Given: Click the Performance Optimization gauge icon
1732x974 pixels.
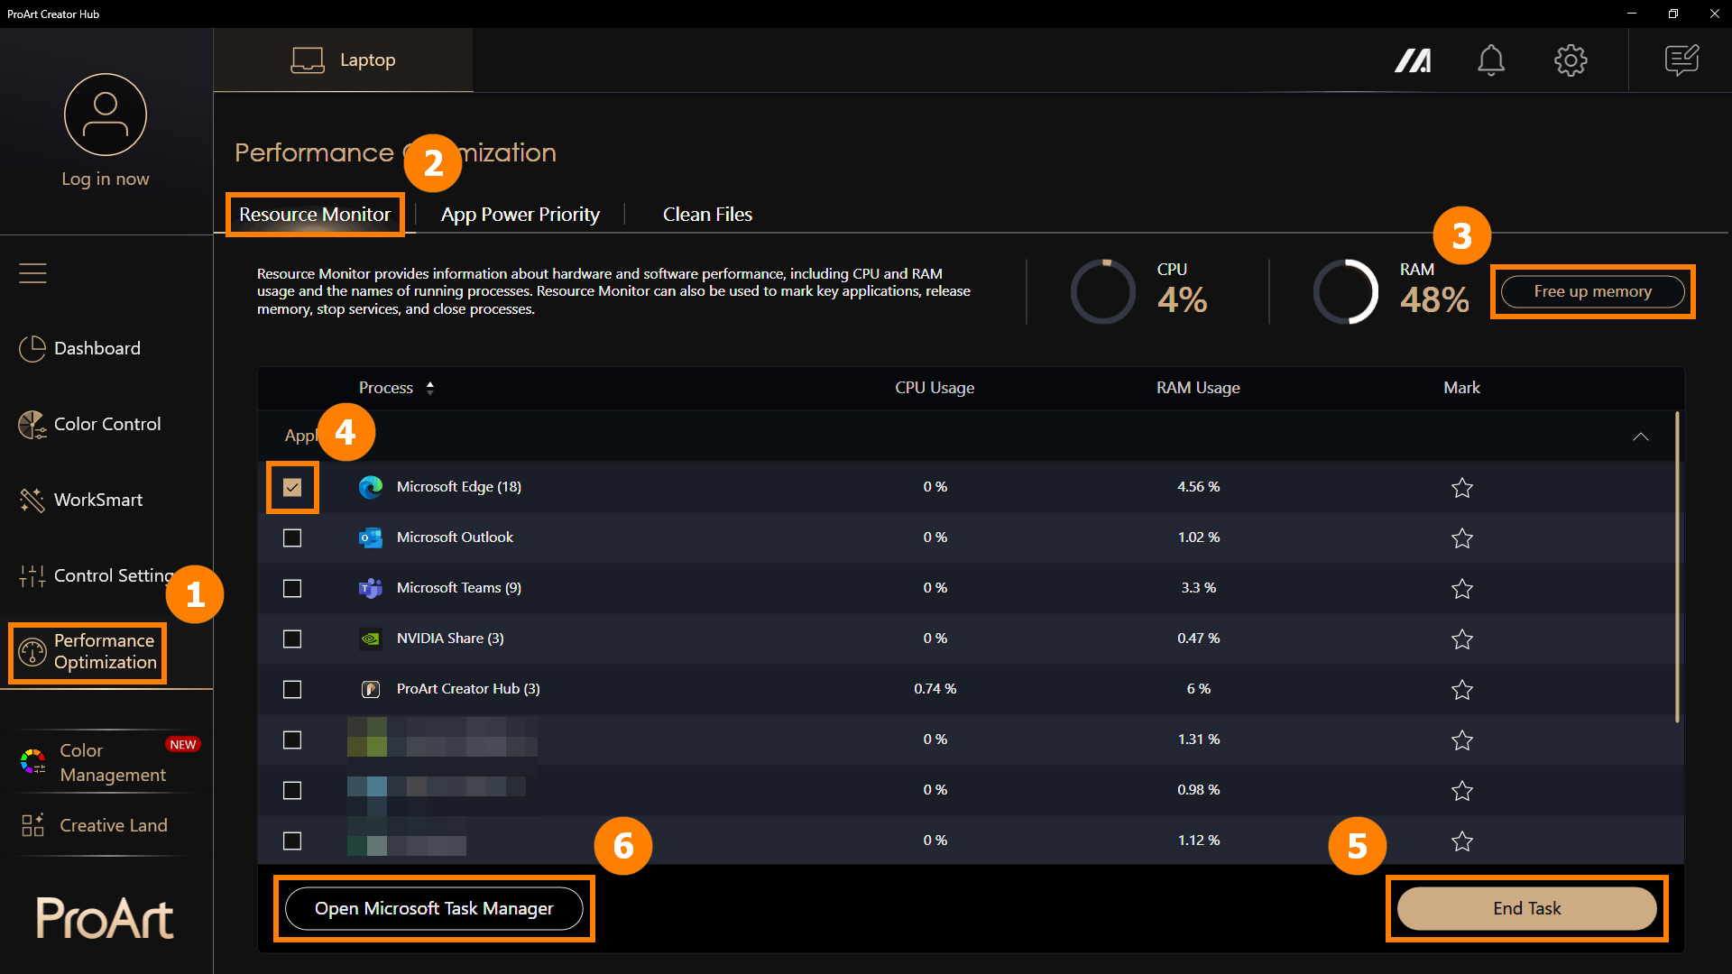Looking at the screenshot, I should pos(32,651).
